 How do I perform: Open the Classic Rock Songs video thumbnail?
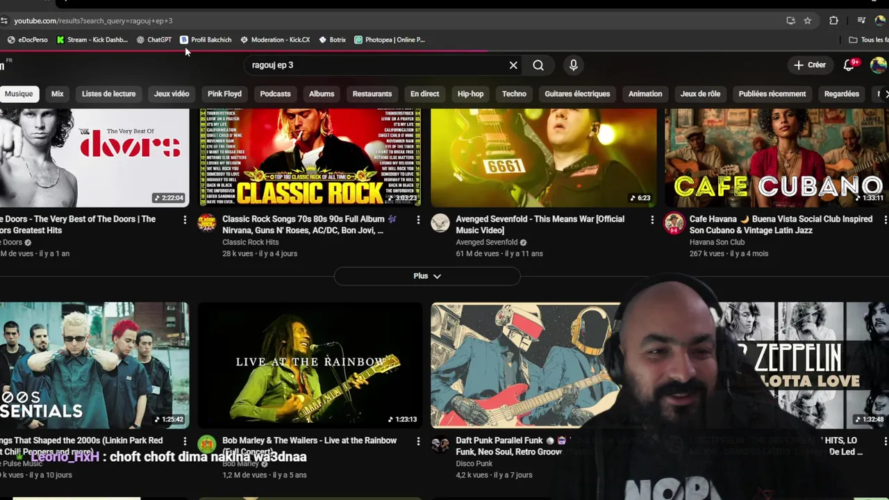[310, 158]
